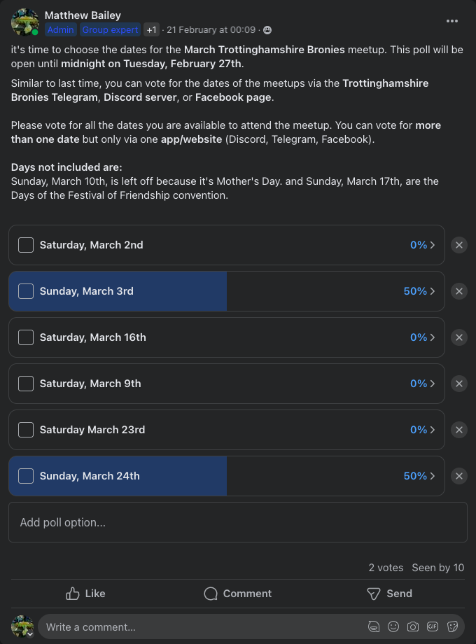476x644 pixels.
Task: Open the sticker picker icon
Action: [452, 626]
